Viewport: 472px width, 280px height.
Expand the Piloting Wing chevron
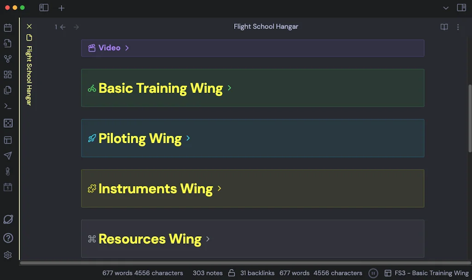tap(188, 138)
